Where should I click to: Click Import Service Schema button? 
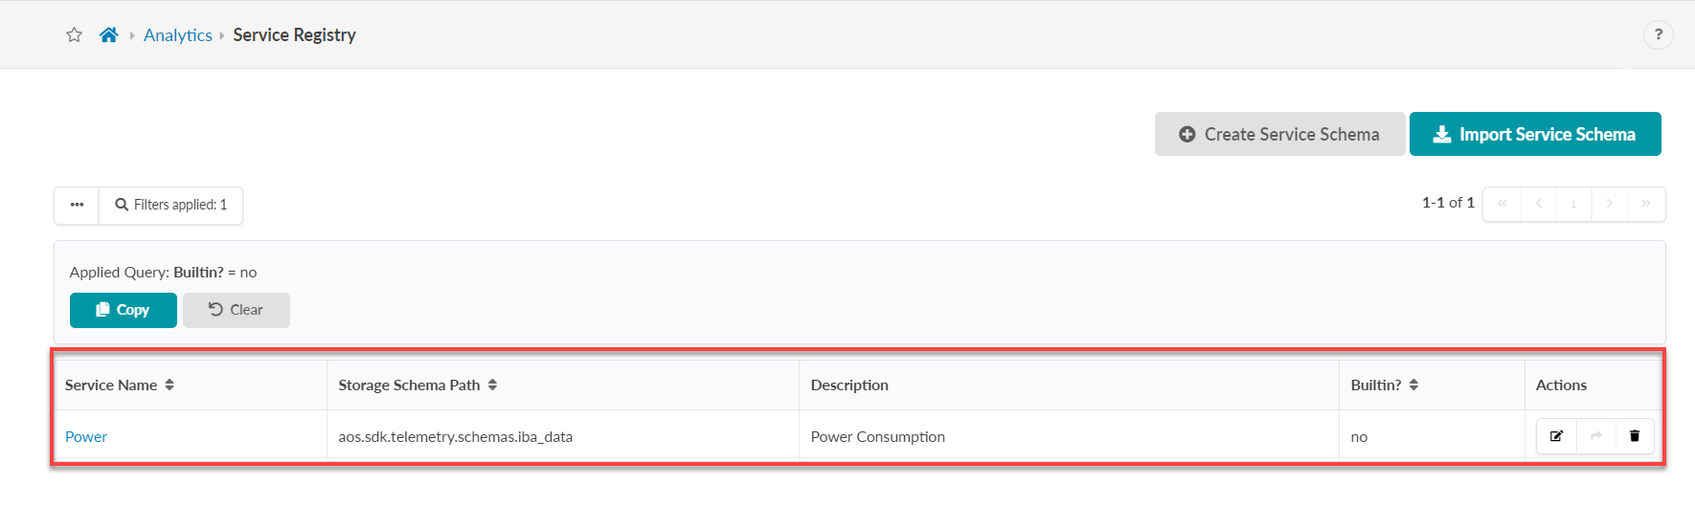click(1535, 135)
